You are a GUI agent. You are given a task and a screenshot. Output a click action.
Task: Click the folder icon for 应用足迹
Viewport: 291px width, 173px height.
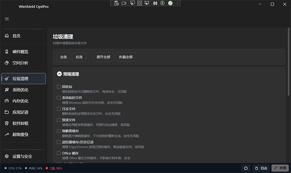(x=7, y=112)
